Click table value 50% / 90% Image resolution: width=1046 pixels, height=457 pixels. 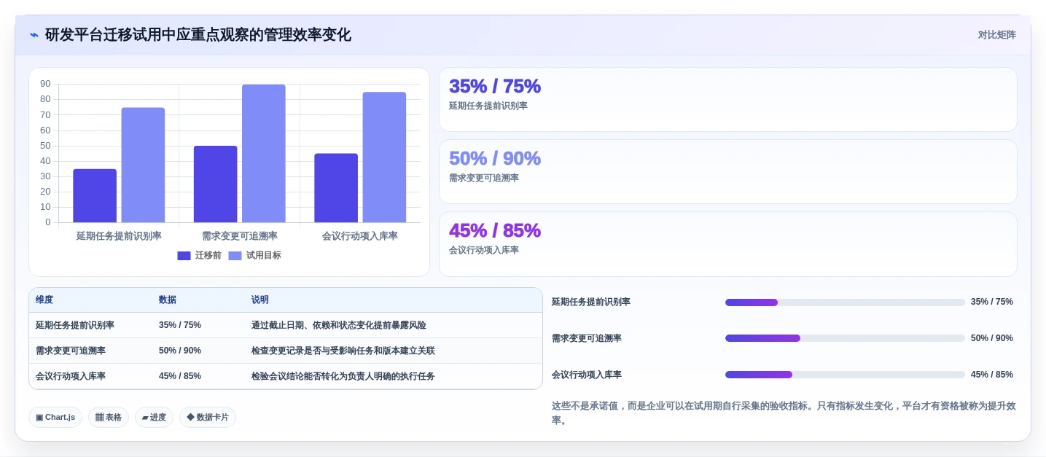(180, 351)
